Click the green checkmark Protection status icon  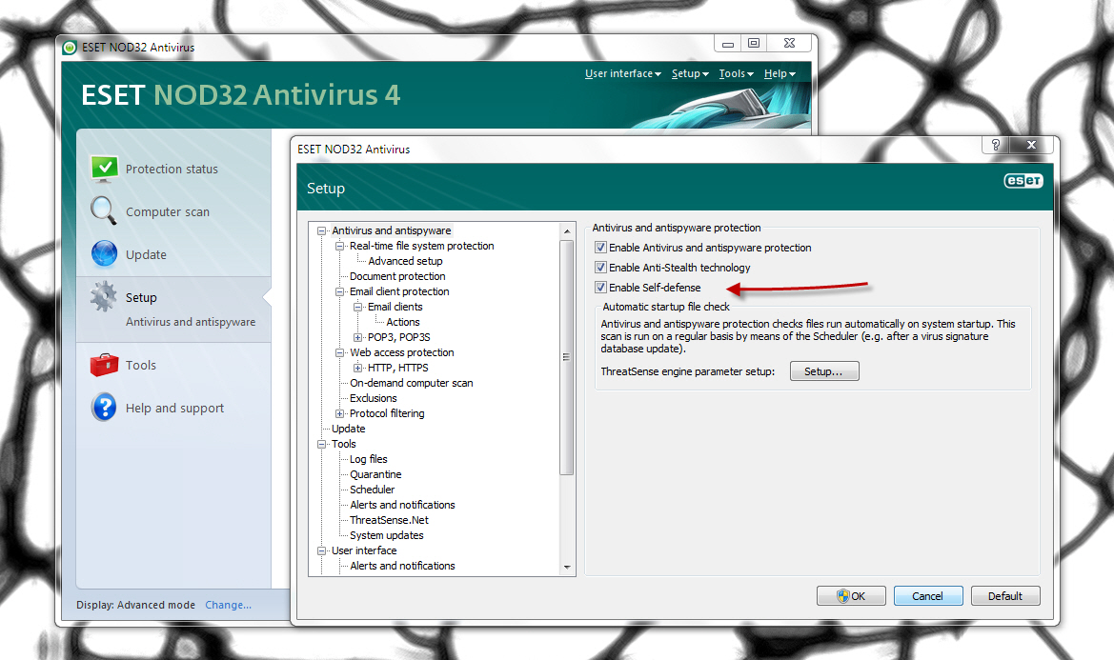point(105,169)
